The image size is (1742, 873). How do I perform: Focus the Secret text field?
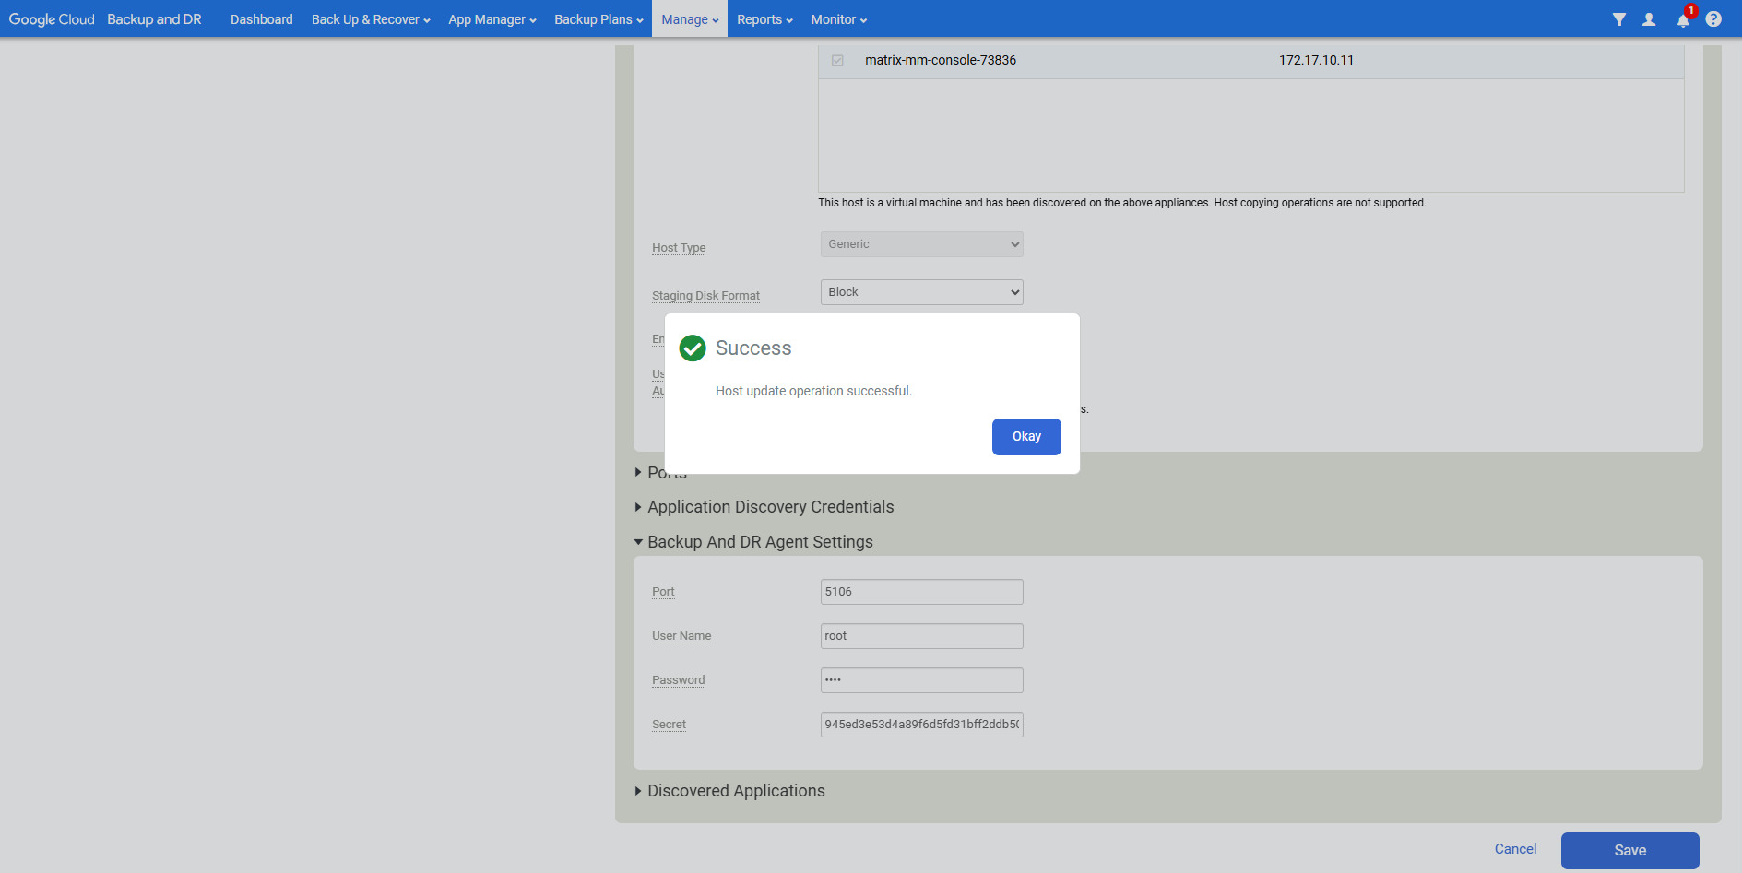point(921,725)
